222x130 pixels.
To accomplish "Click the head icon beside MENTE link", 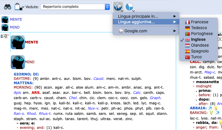I will click(x=5, y=20).
